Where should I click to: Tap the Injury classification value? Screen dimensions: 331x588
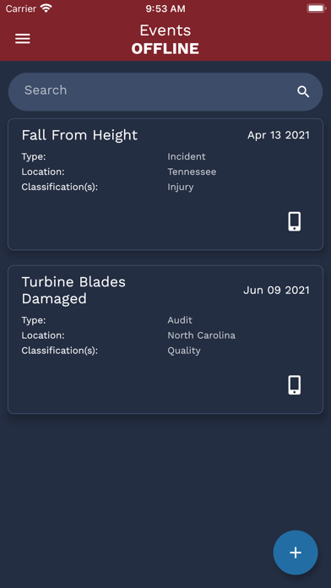click(x=181, y=187)
